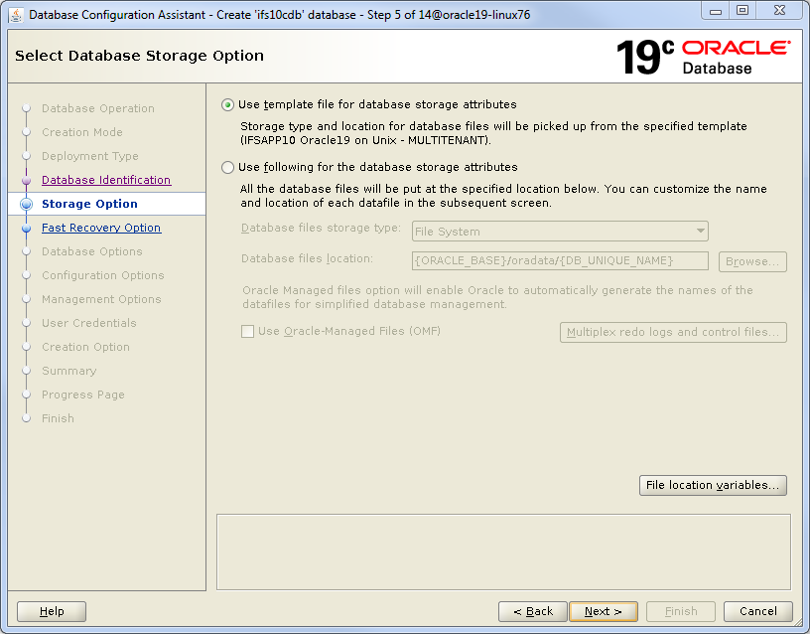This screenshot has width=810, height=634.
Task: Open the Database files storage type dropdown
Action: pos(559,232)
